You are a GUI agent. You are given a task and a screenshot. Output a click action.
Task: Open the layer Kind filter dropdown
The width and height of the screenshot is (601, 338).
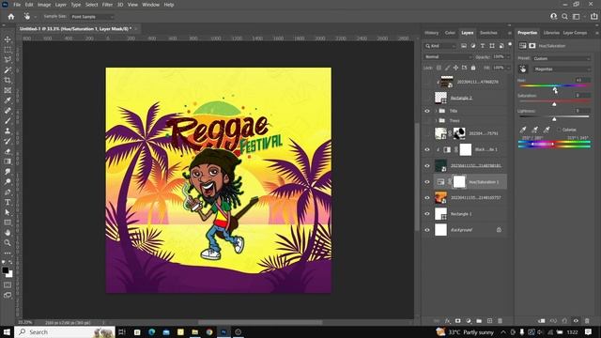tap(440, 46)
